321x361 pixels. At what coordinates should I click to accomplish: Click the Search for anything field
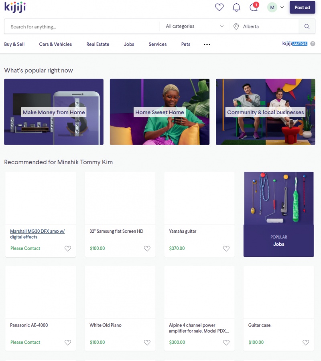82,27
